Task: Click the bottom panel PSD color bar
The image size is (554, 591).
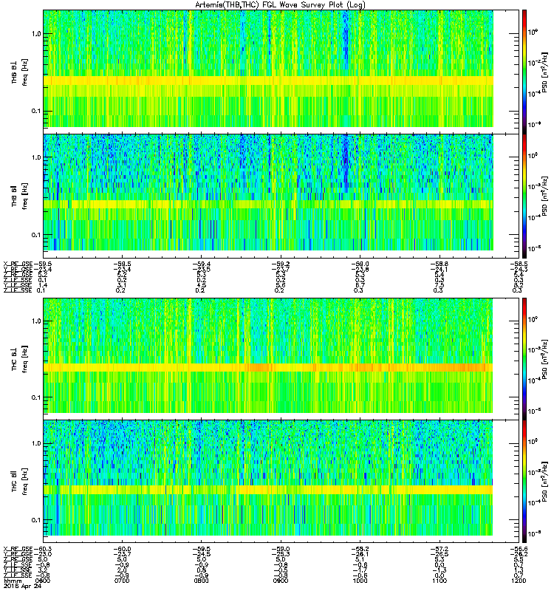Action: pyautogui.click(x=524, y=482)
